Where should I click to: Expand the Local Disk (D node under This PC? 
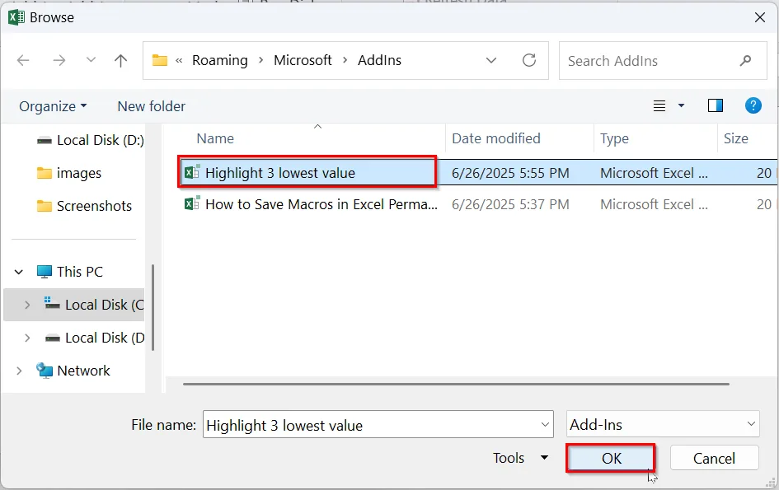pyautogui.click(x=27, y=338)
